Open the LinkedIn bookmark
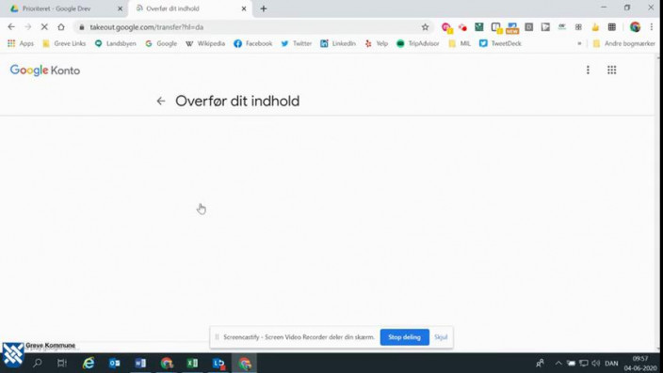 (338, 43)
